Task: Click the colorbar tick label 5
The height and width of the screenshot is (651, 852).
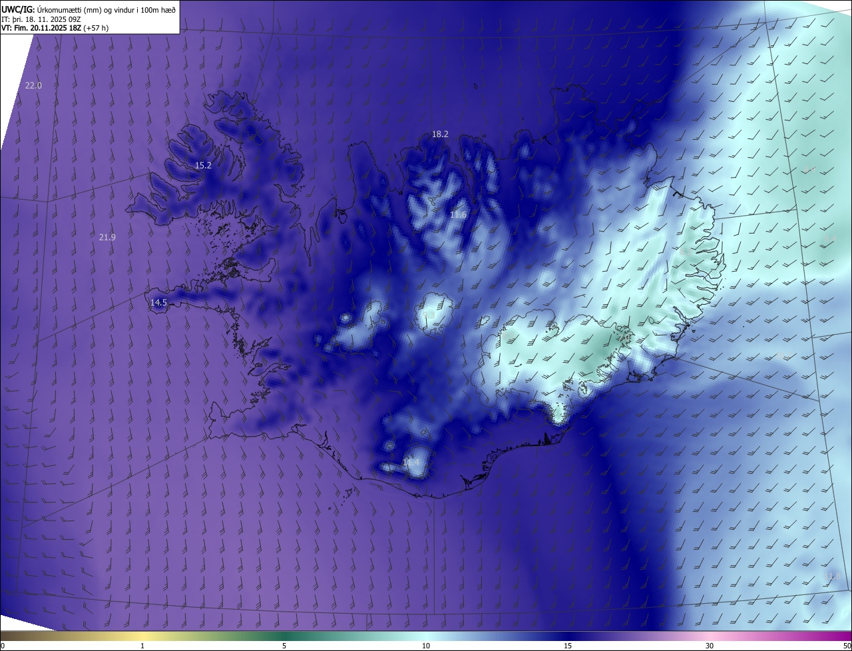Action: tap(284, 646)
